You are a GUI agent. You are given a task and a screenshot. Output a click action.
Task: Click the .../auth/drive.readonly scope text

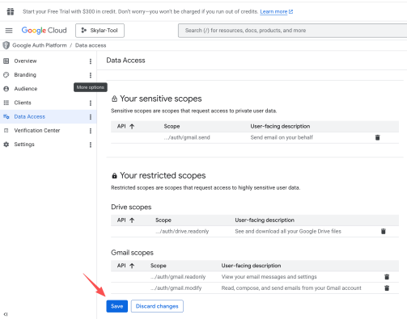click(x=182, y=231)
